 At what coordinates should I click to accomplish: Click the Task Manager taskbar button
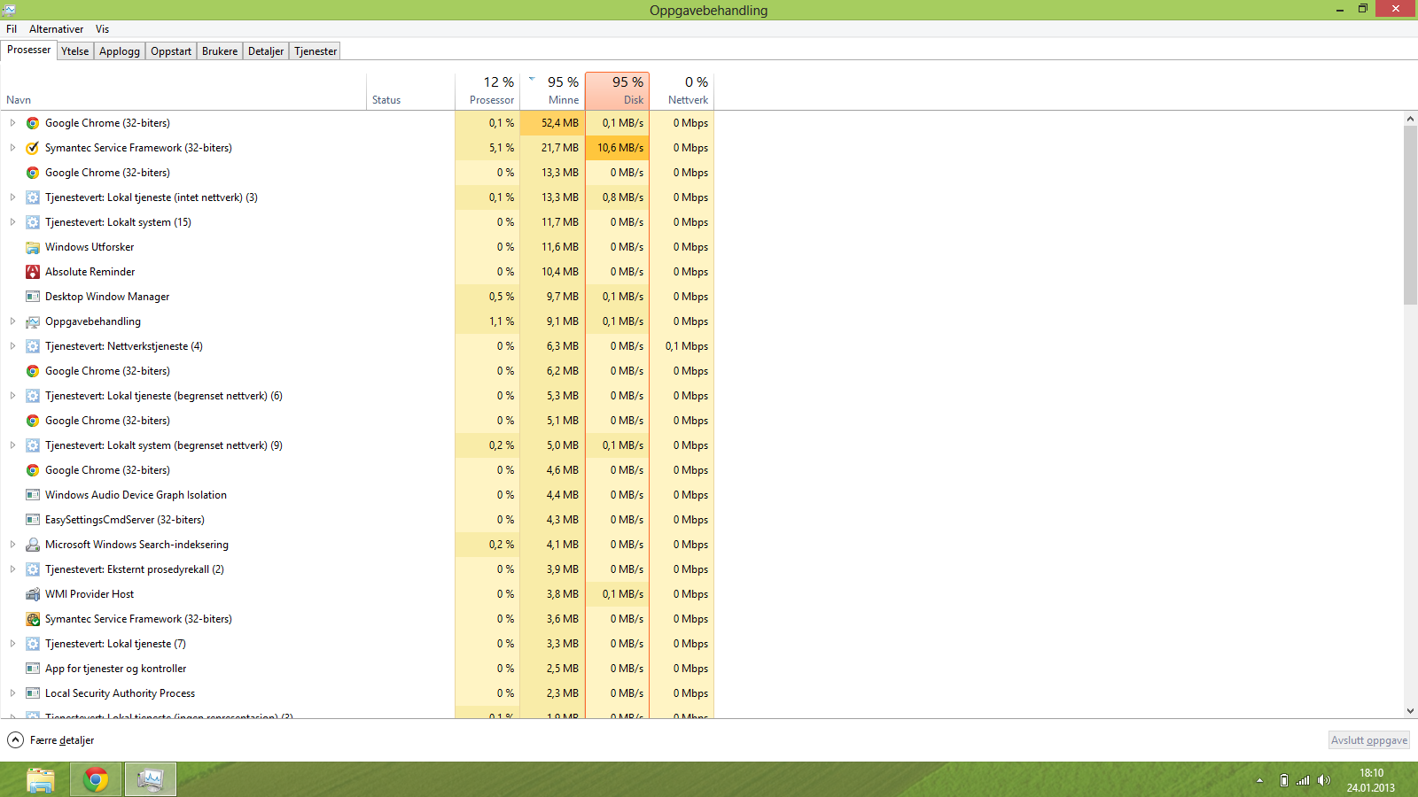(x=151, y=779)
